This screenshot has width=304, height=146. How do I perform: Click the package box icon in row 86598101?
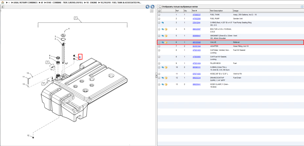pyautogui.click(x=166, y=67)
